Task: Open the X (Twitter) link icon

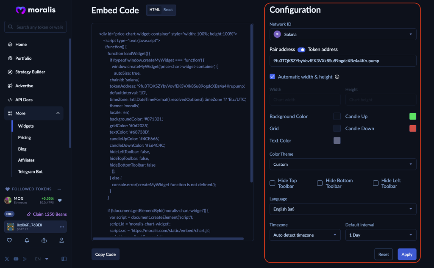Action: 7,259
